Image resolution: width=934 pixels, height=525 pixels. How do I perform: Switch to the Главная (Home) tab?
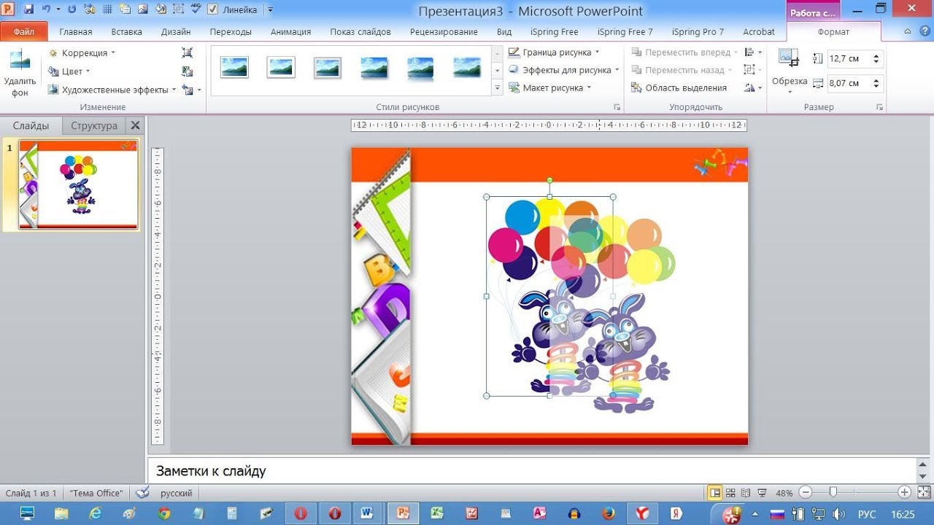coord(76,31)
